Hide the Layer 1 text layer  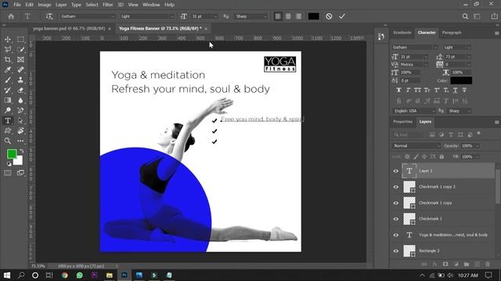point(396,171)
